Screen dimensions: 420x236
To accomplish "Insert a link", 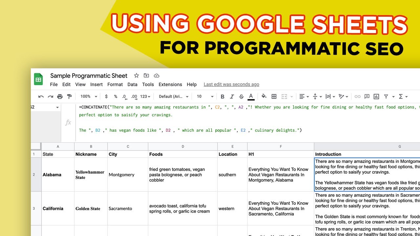I will point(357,96).
